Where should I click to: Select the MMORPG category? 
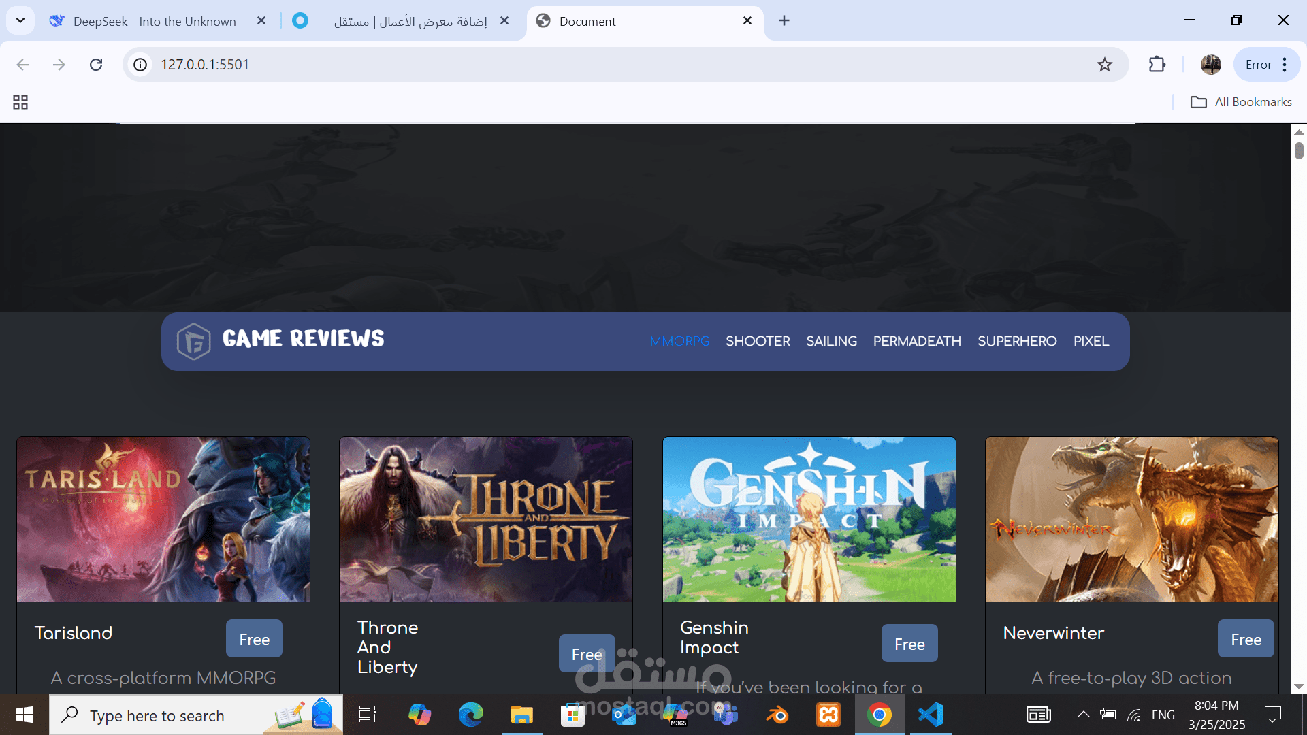click(679, 341)
